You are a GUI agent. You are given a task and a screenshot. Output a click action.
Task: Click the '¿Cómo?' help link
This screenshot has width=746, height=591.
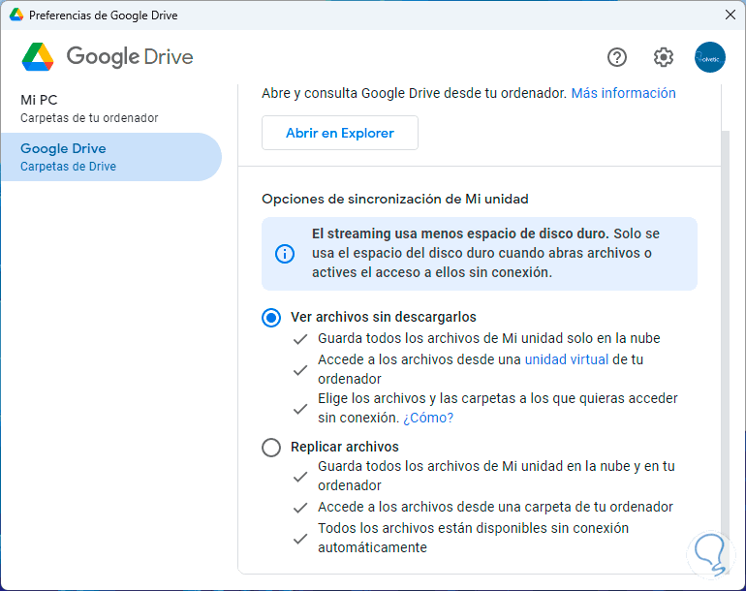428,419
